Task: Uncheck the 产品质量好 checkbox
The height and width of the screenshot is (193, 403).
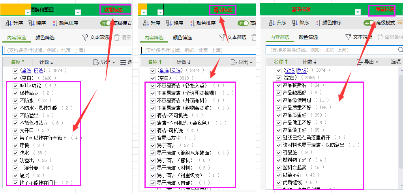Action: tap(279, 115)
